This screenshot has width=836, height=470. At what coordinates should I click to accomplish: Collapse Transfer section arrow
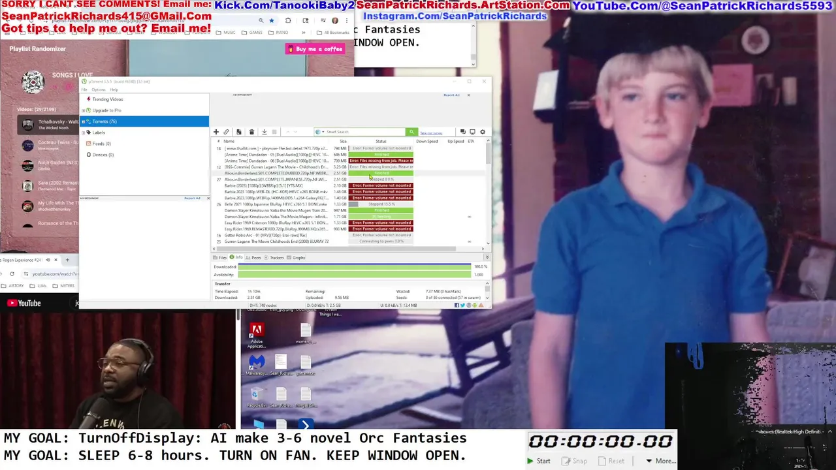pyautogui.click(x=487, y=283)
